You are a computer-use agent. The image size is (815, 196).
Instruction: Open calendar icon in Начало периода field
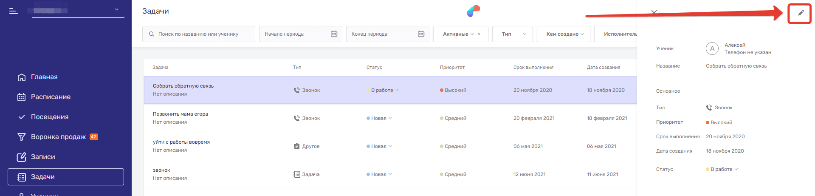click(334, 34)
